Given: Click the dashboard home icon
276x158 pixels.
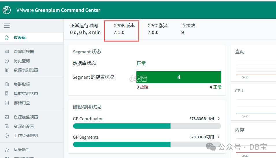Looking at the screenshot, I should click(7, 37).
